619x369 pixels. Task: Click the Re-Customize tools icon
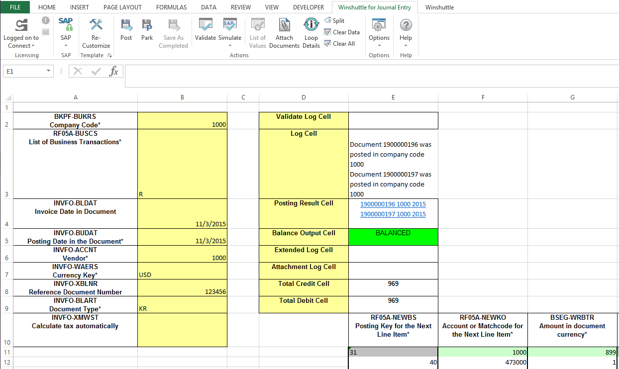tap(96, 24)
